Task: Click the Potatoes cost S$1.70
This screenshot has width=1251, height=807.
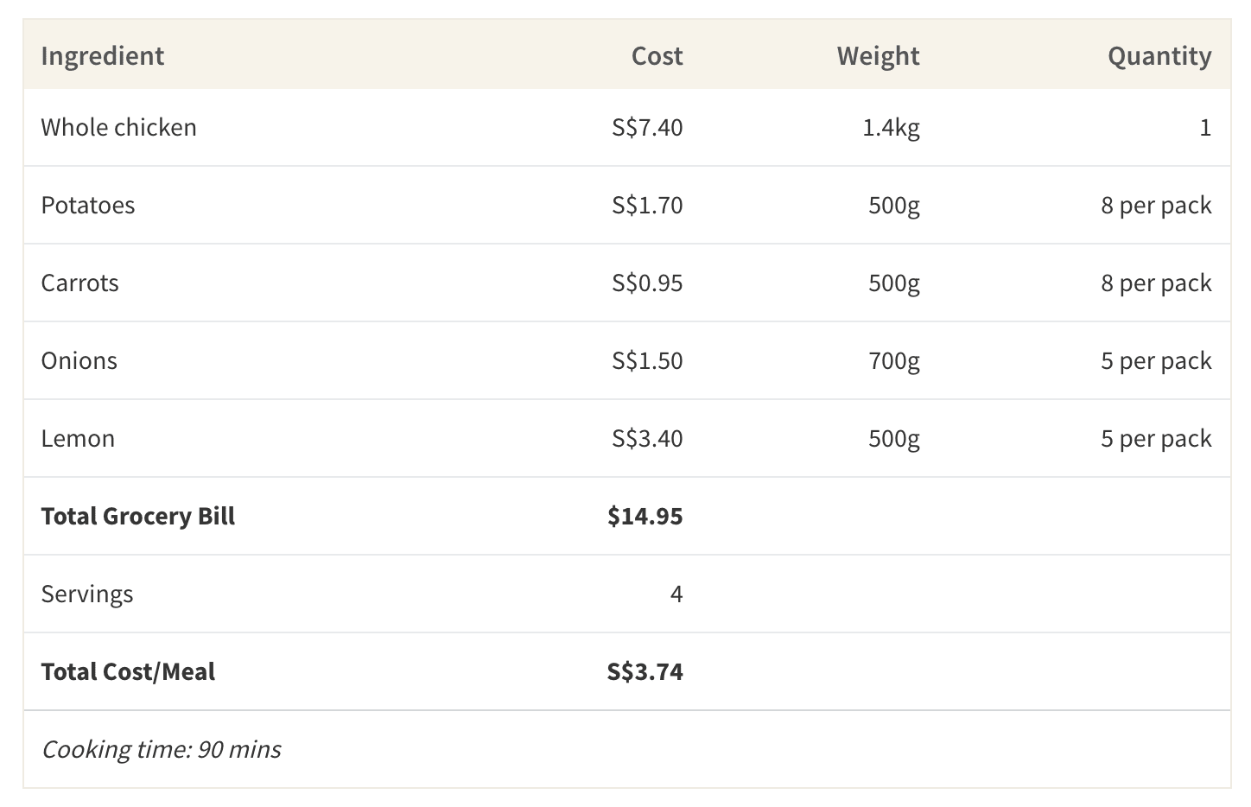Action: (x=647, y=206)
